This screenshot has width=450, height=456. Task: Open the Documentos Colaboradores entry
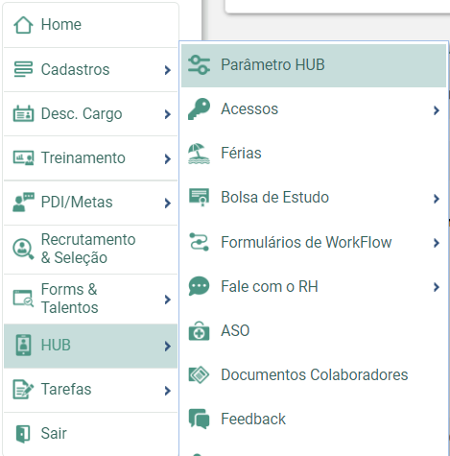[314, 374]
